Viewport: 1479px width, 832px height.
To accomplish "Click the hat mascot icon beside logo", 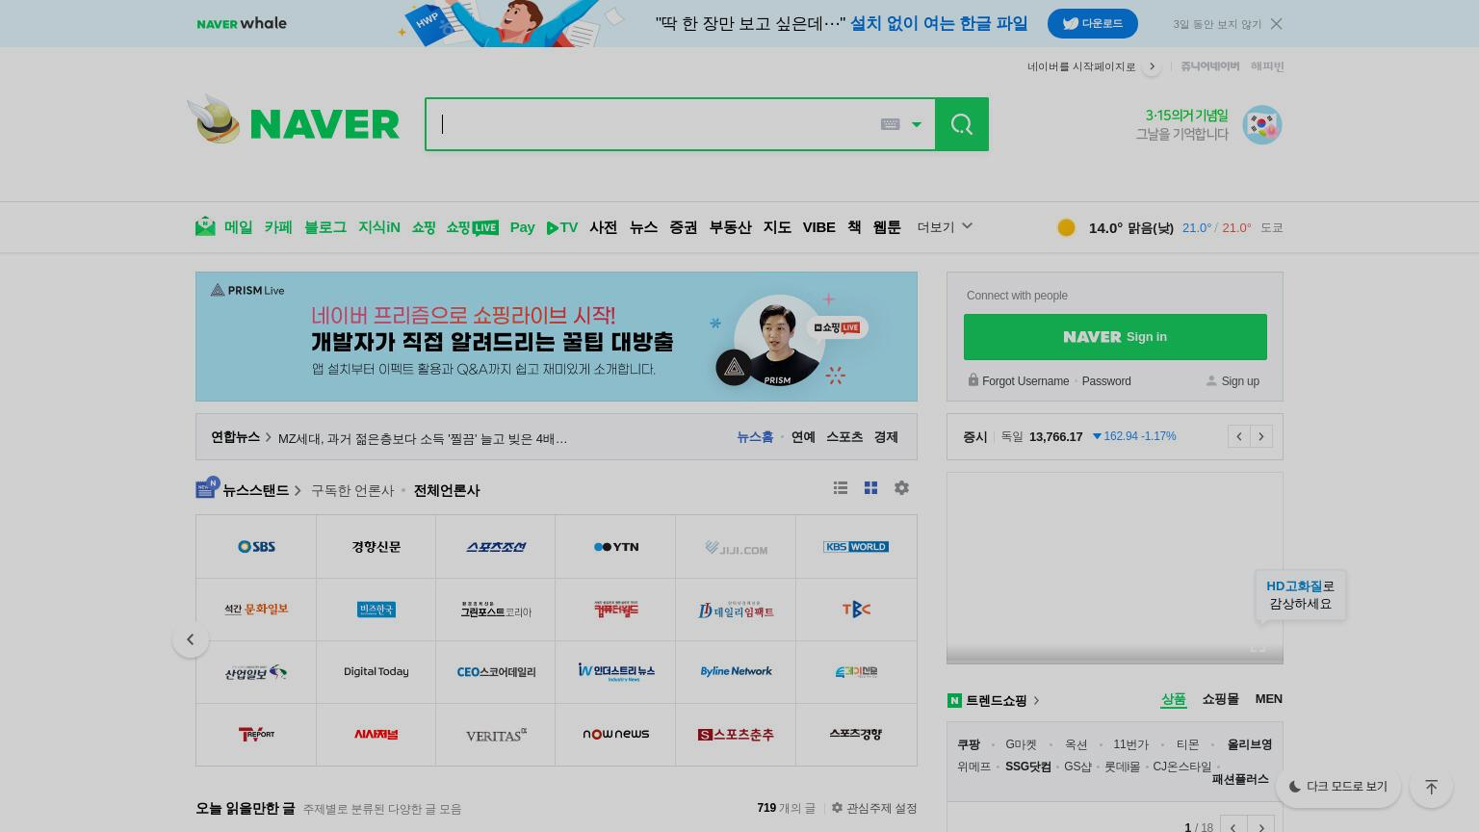I will 215,119.
